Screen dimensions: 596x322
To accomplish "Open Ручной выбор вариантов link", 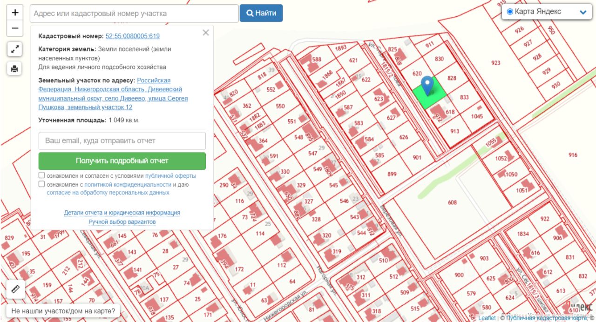I will click(122, 222).
